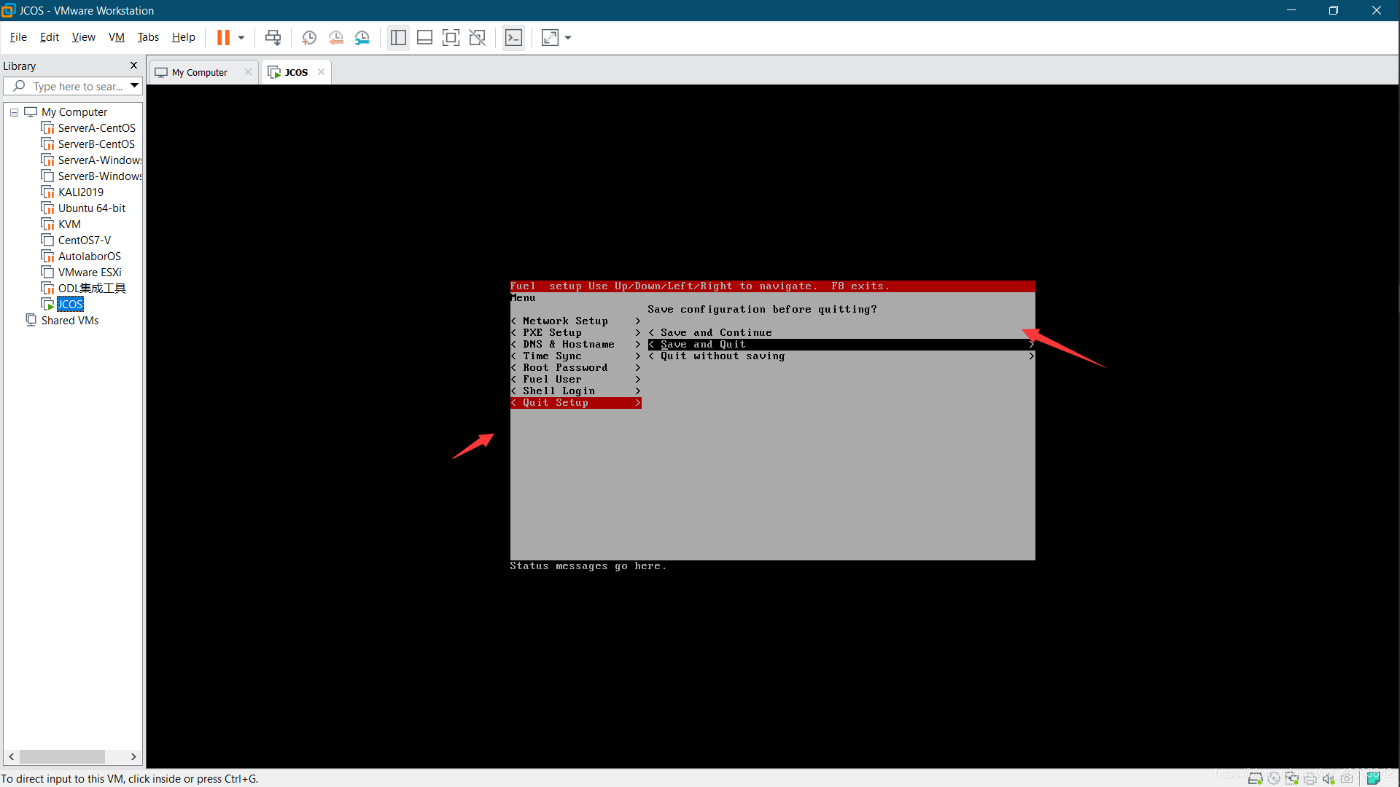
Task: Toggle Unity mode icon
Action: (477, 37)
